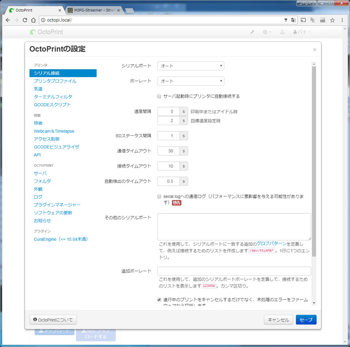Open the user account menu パイ
This screenshot has height=347, width=350.
tap(302, 32)
